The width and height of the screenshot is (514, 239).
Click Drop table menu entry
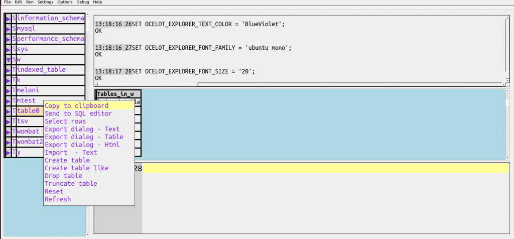pyautogui.click(x=63, y=176)
